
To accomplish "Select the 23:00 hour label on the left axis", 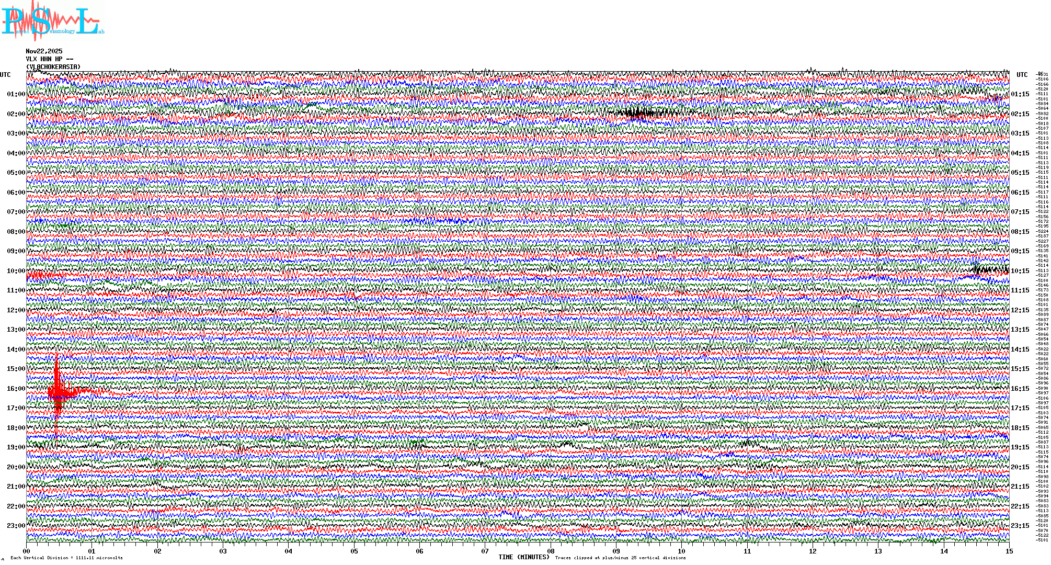I will 16,526.
